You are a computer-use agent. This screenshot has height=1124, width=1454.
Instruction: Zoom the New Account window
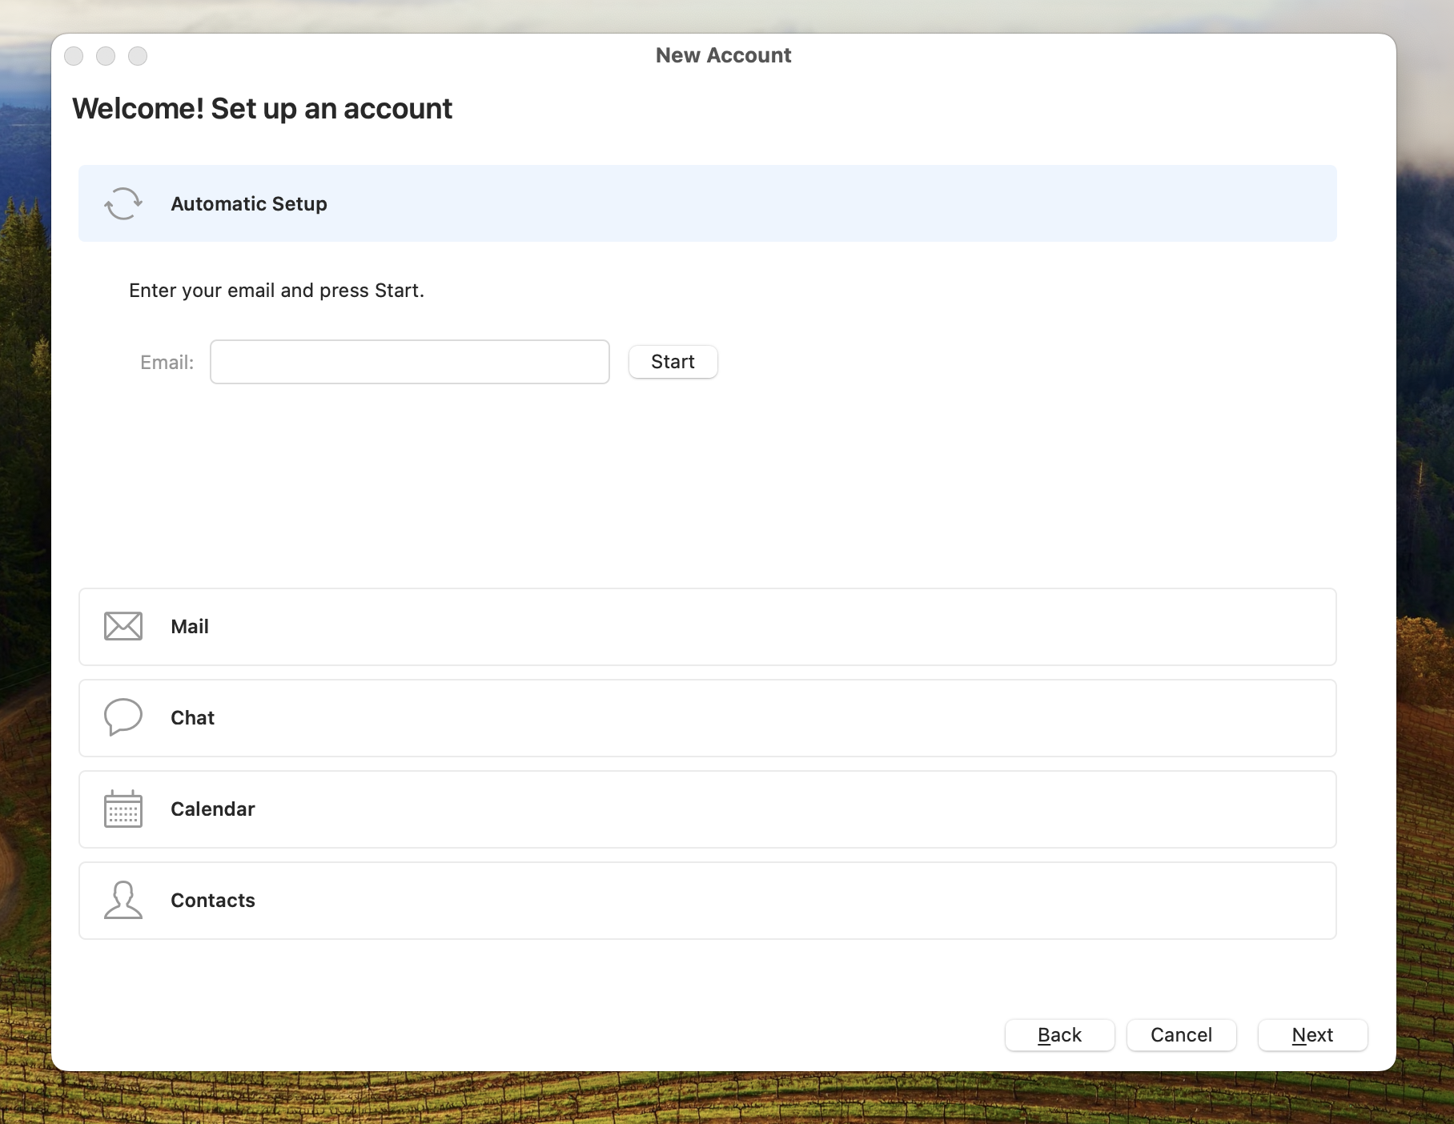tap(138, 56)
